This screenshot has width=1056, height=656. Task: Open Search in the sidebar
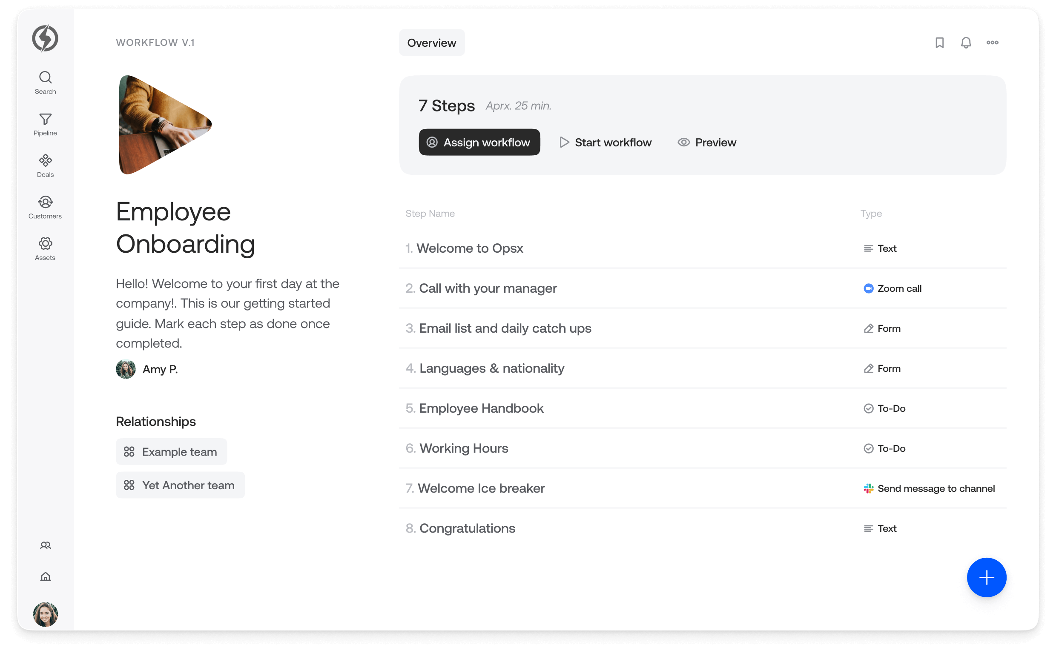click(x=45, y=83)
